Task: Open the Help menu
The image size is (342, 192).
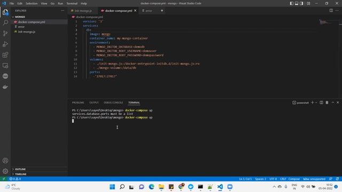Action: click(x=84, y=4)
